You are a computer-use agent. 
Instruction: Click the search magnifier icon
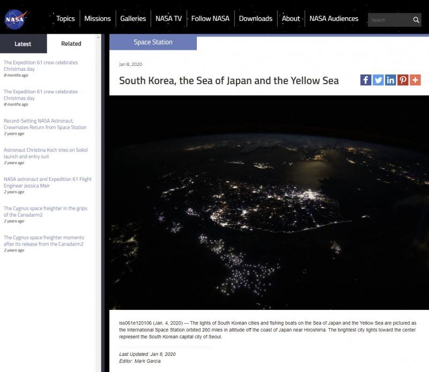[417, 20]
